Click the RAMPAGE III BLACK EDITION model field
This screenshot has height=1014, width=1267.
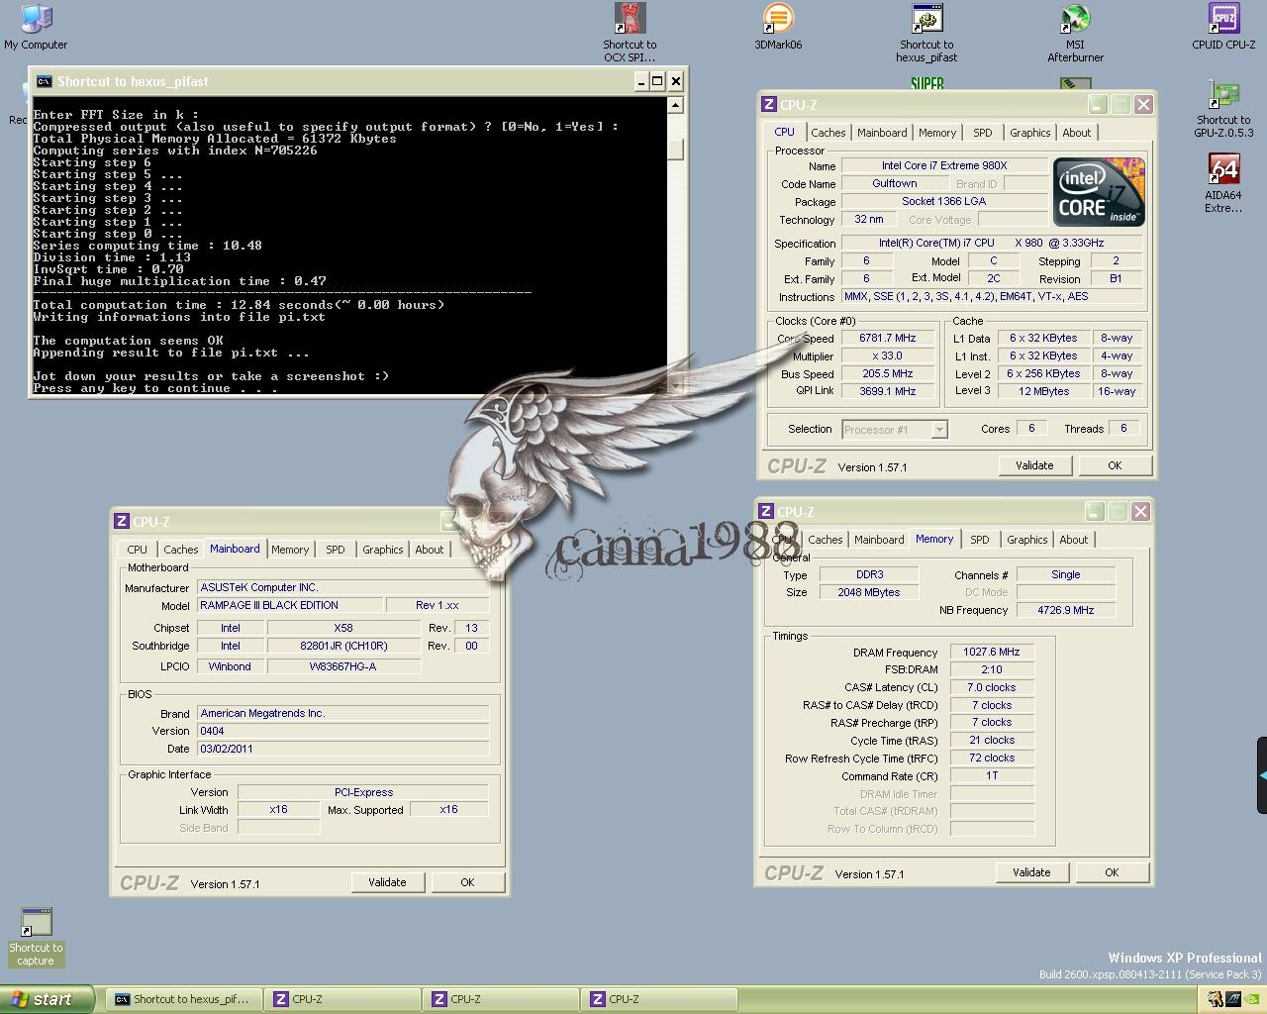click(290, 605)
